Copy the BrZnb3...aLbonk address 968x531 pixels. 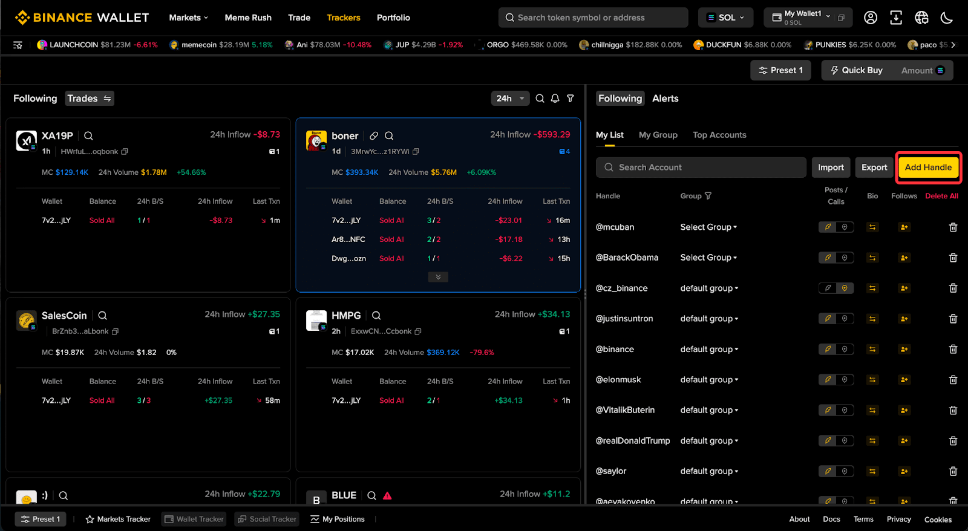[115, 331]
